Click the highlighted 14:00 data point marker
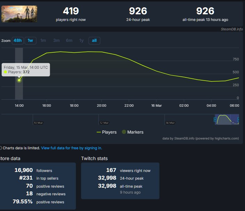 [x=19, y=80]
